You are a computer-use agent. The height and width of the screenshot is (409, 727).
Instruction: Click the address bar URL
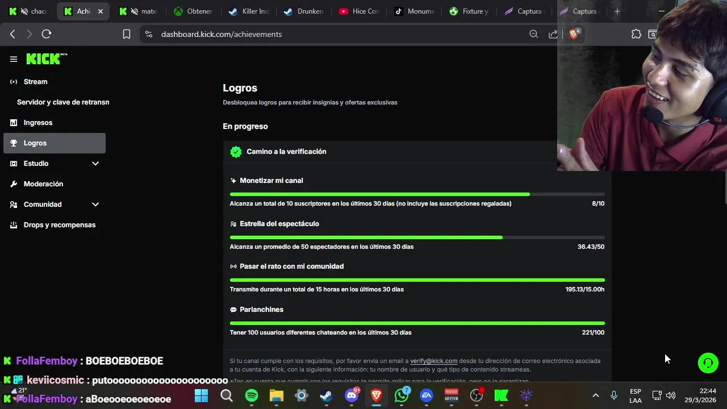[222, 34]
